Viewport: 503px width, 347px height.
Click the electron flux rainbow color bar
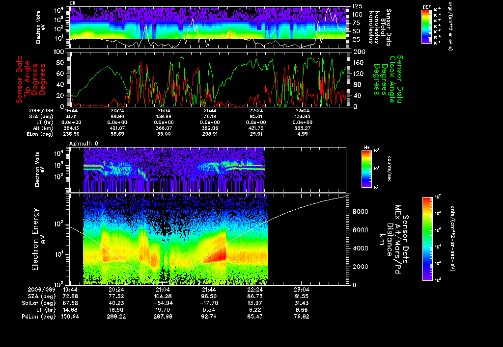coord(427,239)
